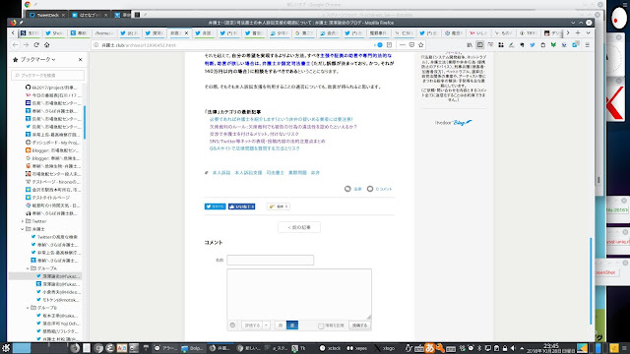Open the 業際問題 tag link
The height and width of the screenshot is (354, 630).
click(x=297, y=173)
